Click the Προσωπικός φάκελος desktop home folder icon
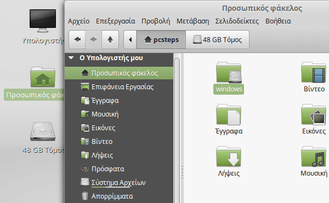The height and width of the screenshot is (203, 329). click(x=43, y=77)
